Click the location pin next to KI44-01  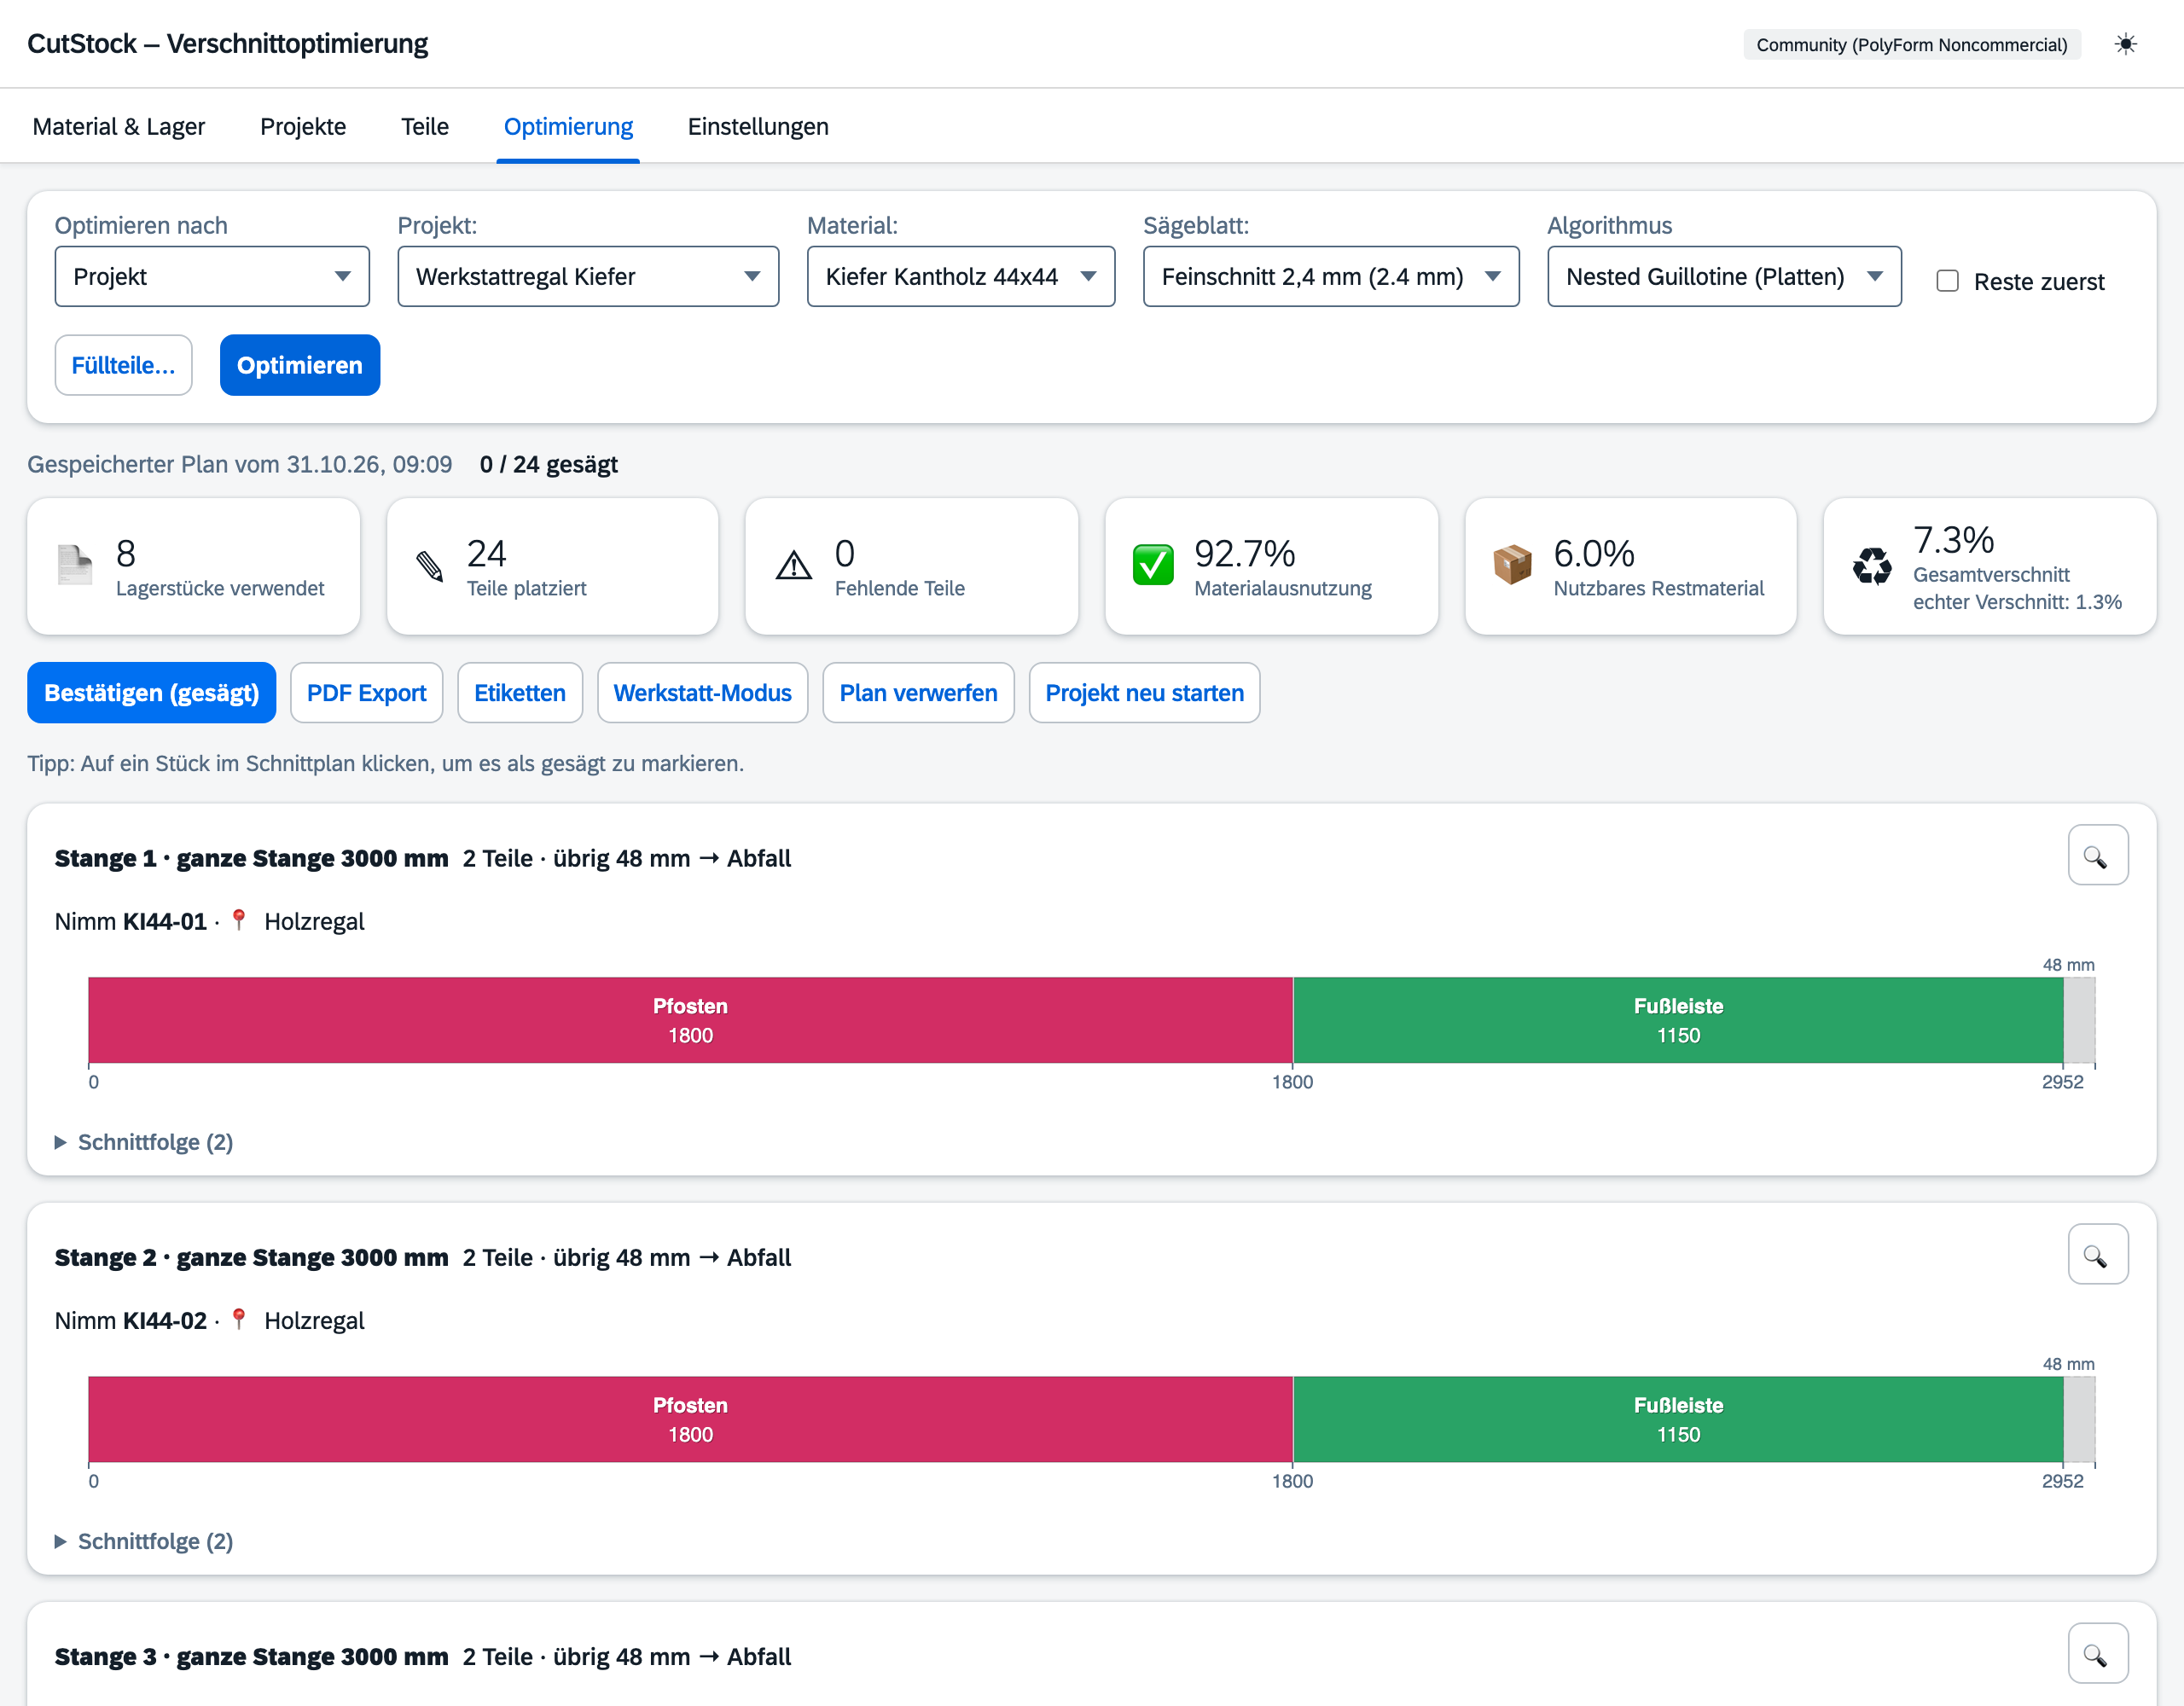click(x=238, y=920)
